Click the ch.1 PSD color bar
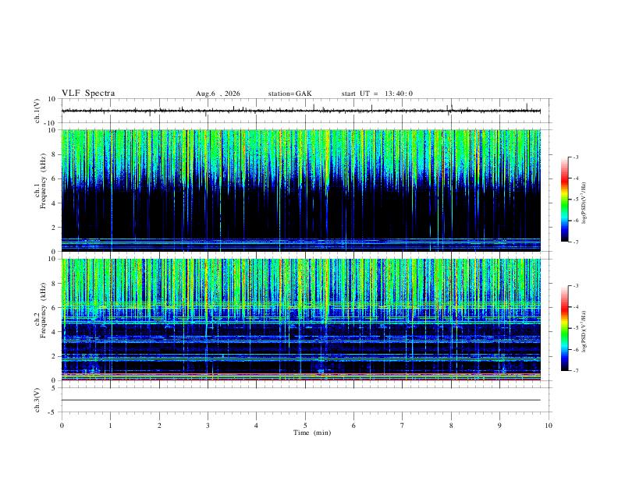Image resolution: width=618 pixels, height=477 pixels. pos(565,200)
